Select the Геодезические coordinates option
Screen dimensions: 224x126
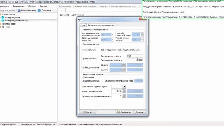[84, 68]
